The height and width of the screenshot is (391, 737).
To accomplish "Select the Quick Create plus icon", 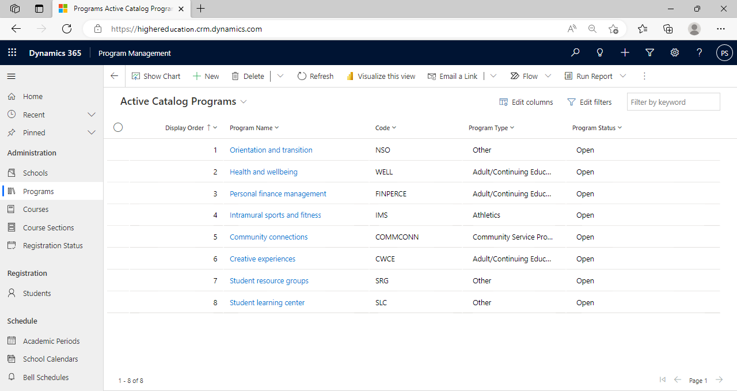I will point(625,52).
